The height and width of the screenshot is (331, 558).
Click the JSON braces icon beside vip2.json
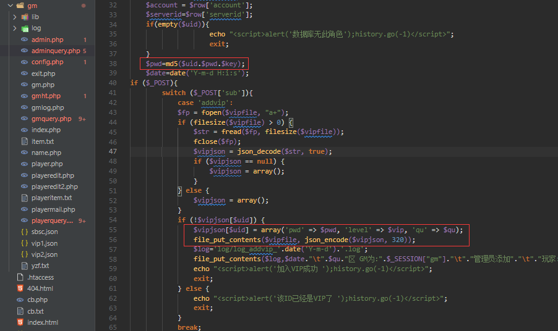(x=24, y=254)
